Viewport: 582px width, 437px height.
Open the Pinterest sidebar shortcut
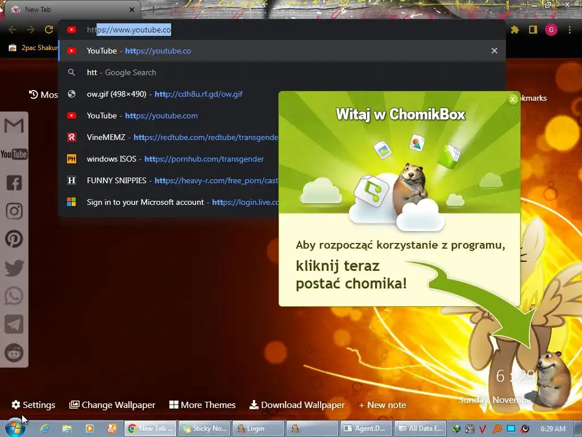click(14, 240)
